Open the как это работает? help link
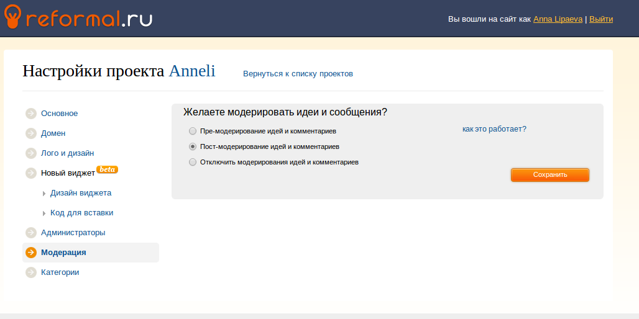This screenshot has width=639, height=319. tap(494, 129)
